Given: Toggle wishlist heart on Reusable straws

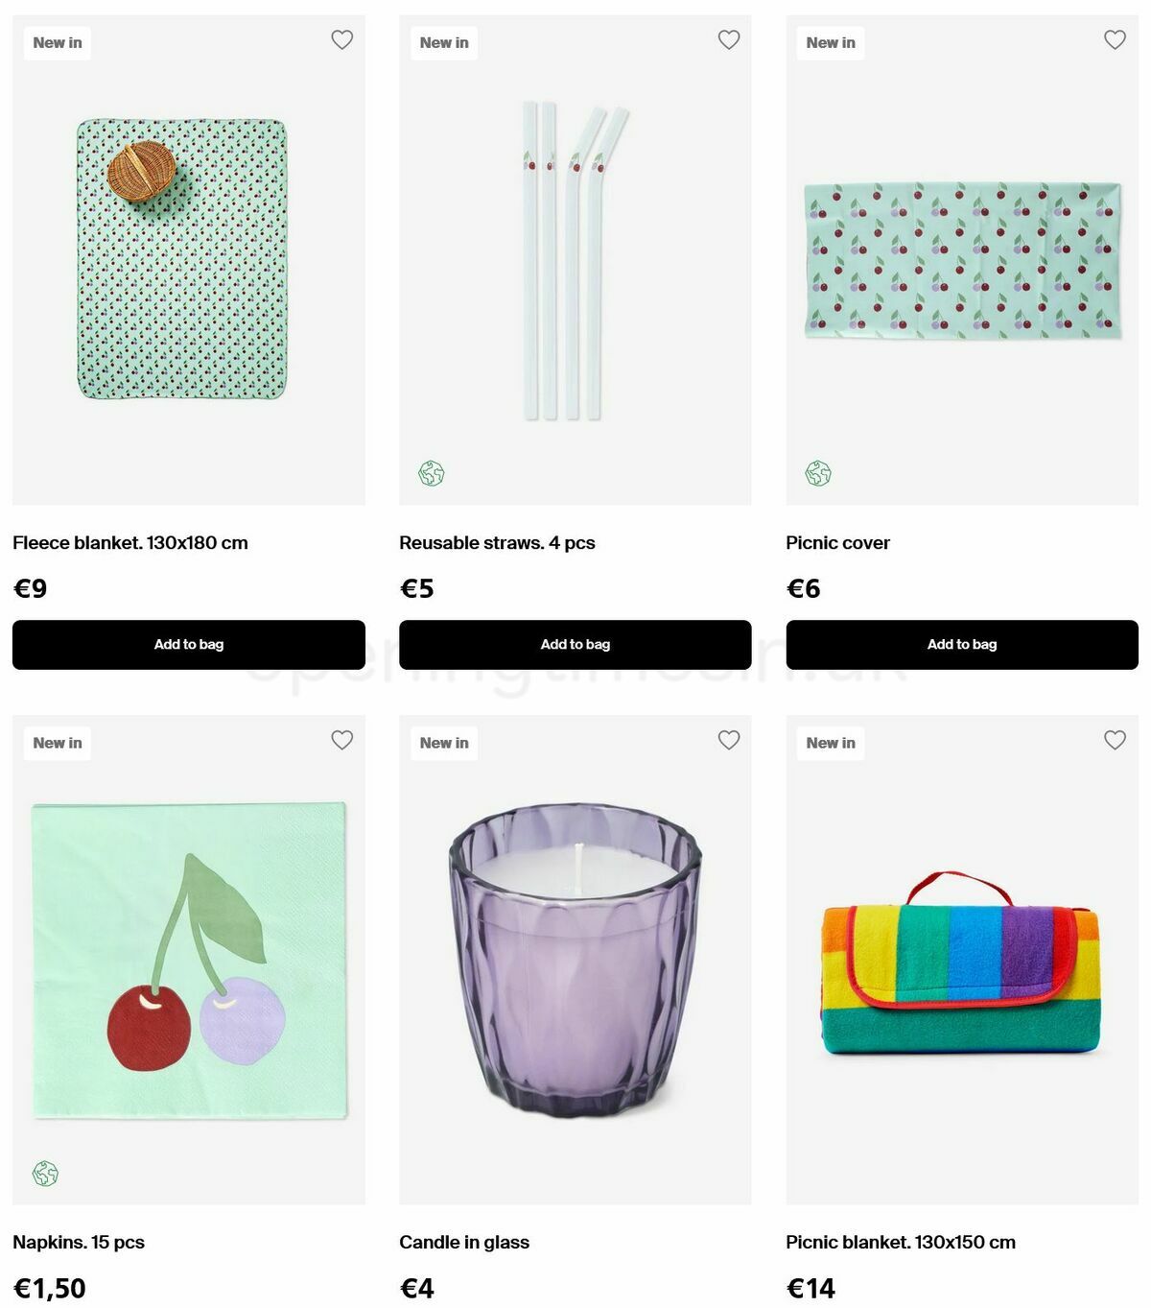Looking at the screenshot, I should pyautogui.click(x=729, y=40).
